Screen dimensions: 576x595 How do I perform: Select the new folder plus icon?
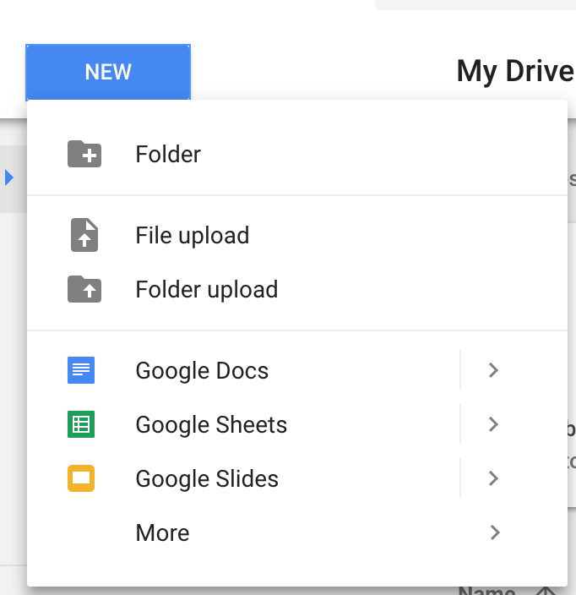pyautogui.click(x=84, y=154)
